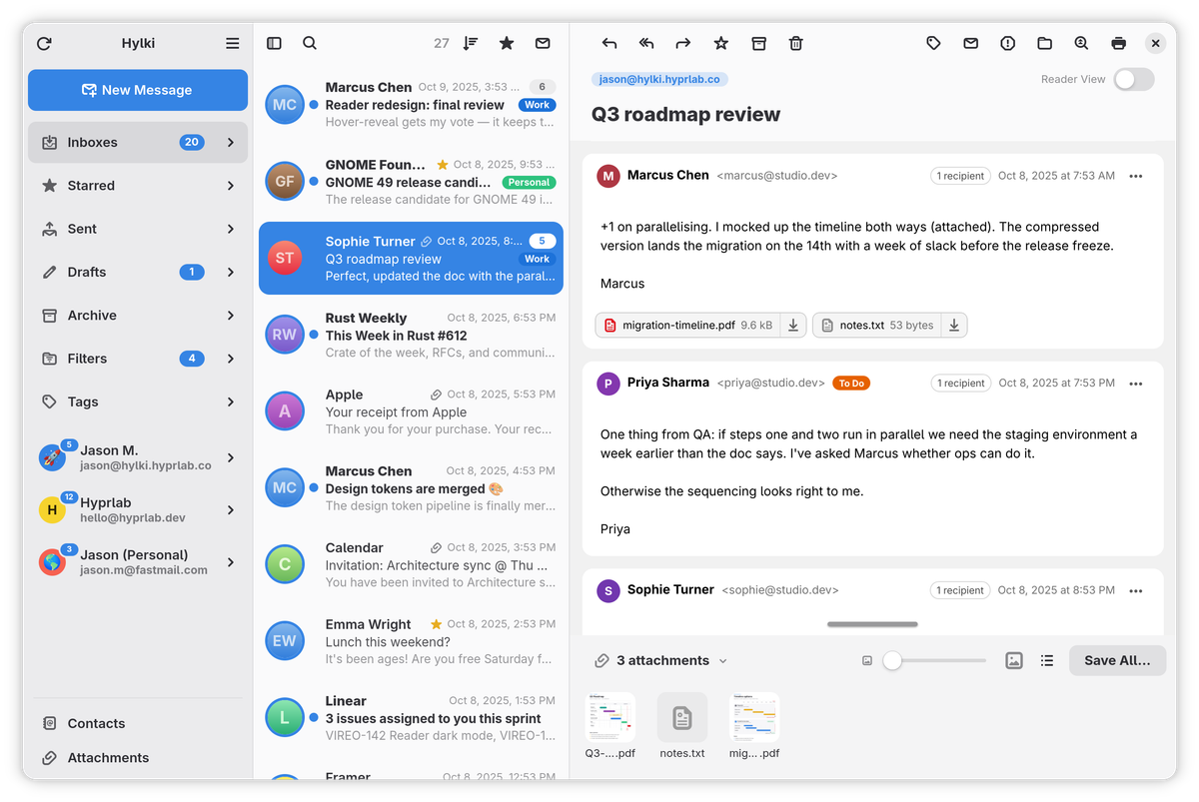1199x802 pixels.
Task: Open more options for Priya Sharma's message
Action: (1135, 384)
